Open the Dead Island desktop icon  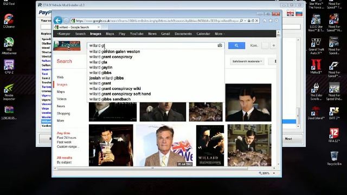click(316, 113)
